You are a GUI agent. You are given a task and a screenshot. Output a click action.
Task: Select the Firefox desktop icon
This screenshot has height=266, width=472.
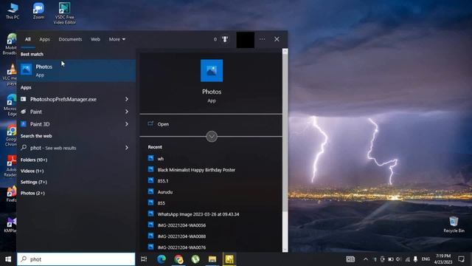pyautogui.click(x=12, y=194)
